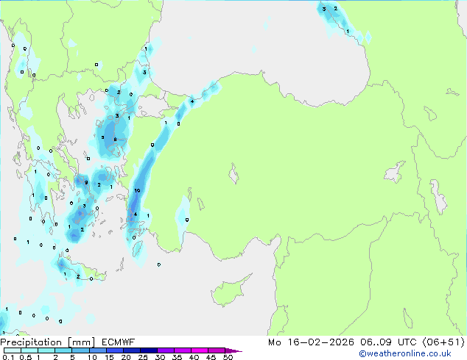The width and height of the screenshot is (467, 360).
Task: Click the '25' legend scale label
Action: pyautogui.click(x=143, y=357)
